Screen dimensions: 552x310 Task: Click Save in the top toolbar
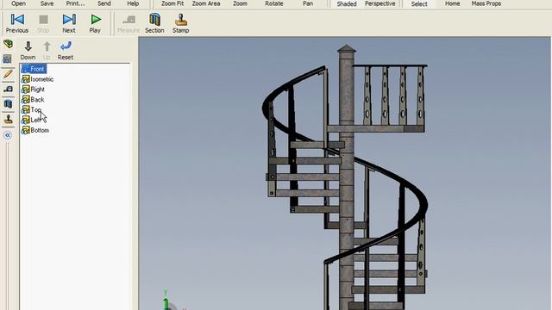pyautogui.click(x=47, y=3)
